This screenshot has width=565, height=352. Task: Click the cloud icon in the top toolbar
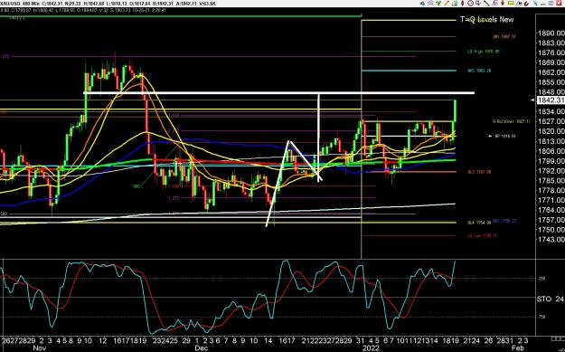(422, 4)
